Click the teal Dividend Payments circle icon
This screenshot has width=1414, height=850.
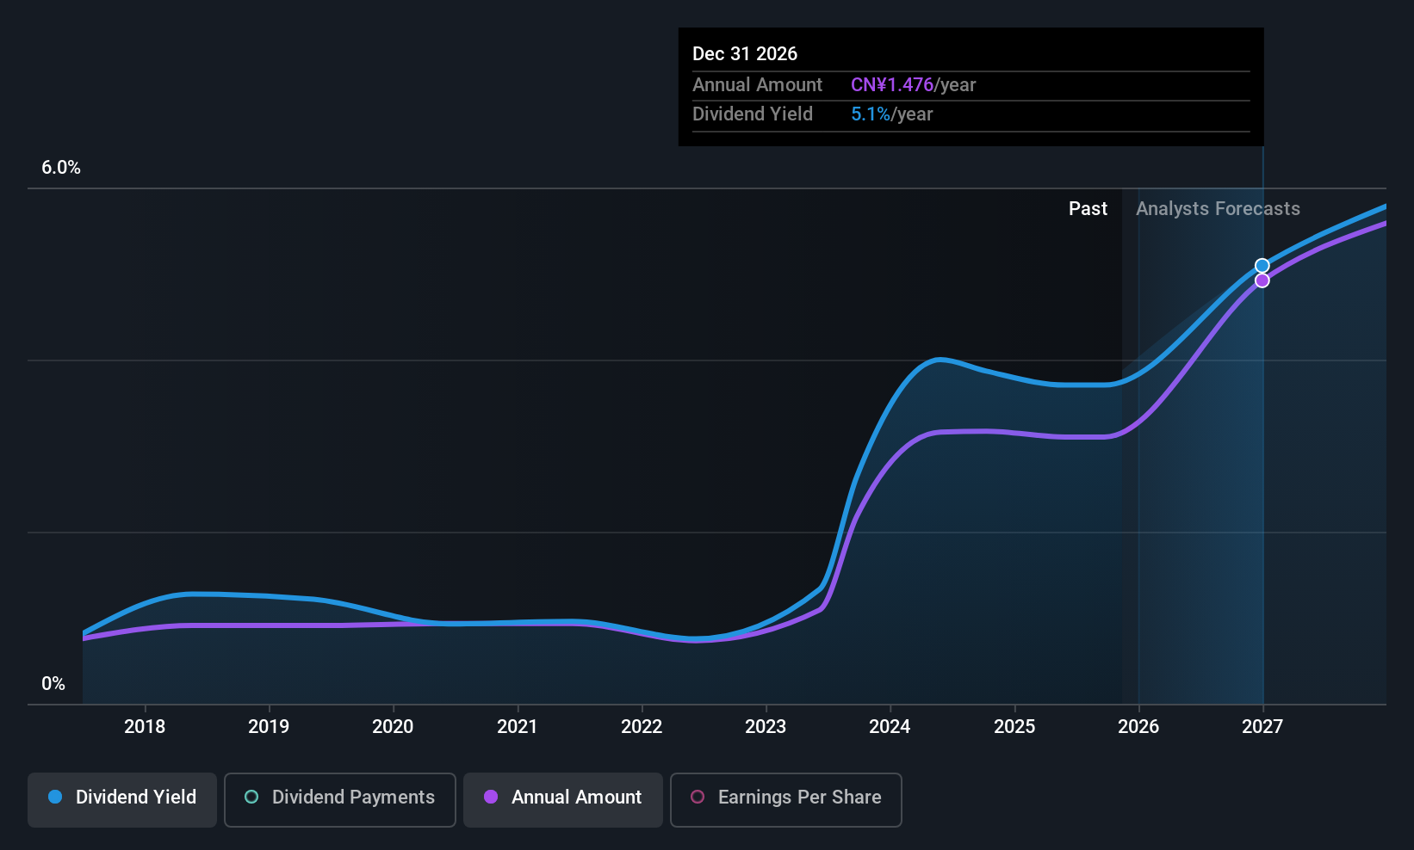click(251, 798)
